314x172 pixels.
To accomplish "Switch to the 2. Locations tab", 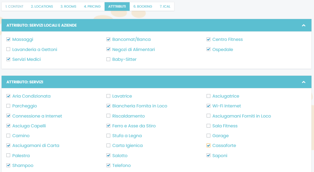I will pyautogui.click(x=42, y=6).
